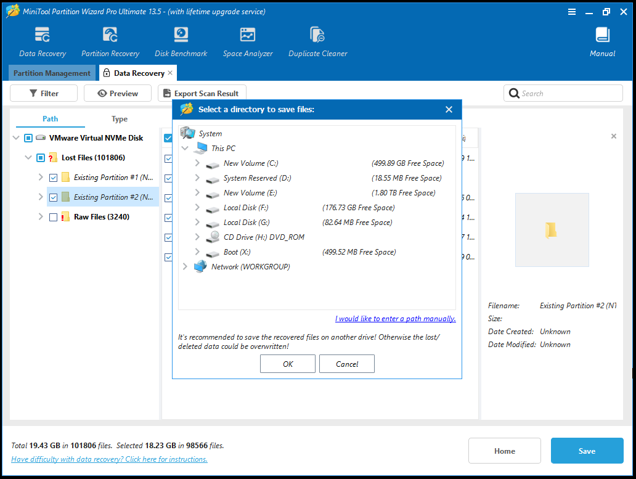Switch to the Type tab

pos(119,118)
